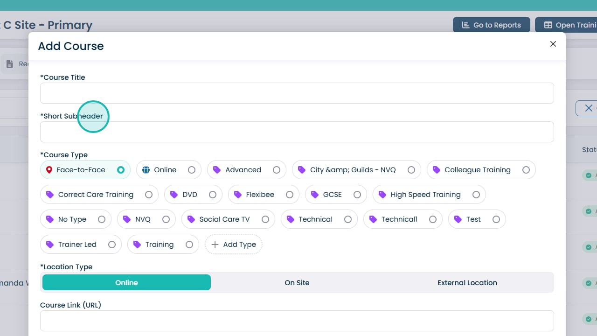Image resolution: width=597 pixels, height=336 pixels.
Task: Click the tag icon beside Social Care TV
Action: (191, 219)
